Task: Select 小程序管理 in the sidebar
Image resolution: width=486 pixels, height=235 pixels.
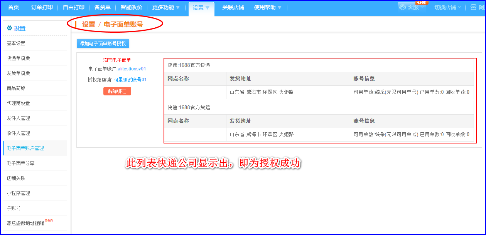Action: pyautogui.click(x=35, y=193)
